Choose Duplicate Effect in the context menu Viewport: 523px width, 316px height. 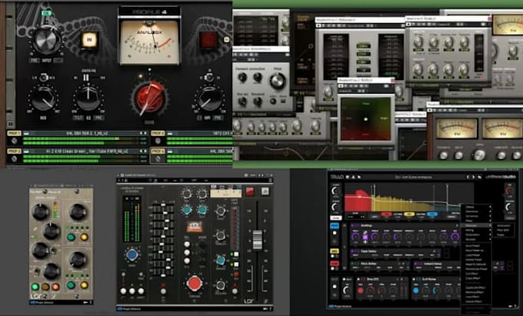(x=475, y=288)
